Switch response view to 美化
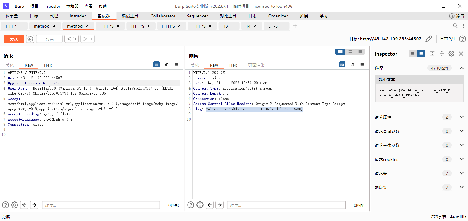Screen dimensions: 468x221 pyautogui.click(x=195, y=65)
